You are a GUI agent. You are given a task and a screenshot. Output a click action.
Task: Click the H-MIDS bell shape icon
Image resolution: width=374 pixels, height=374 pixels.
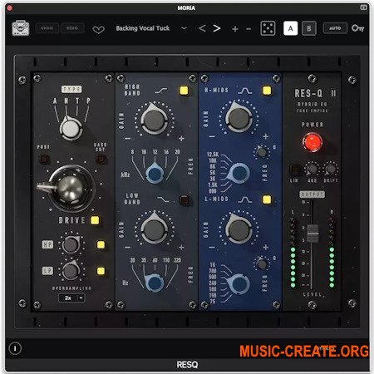(245, 91)
